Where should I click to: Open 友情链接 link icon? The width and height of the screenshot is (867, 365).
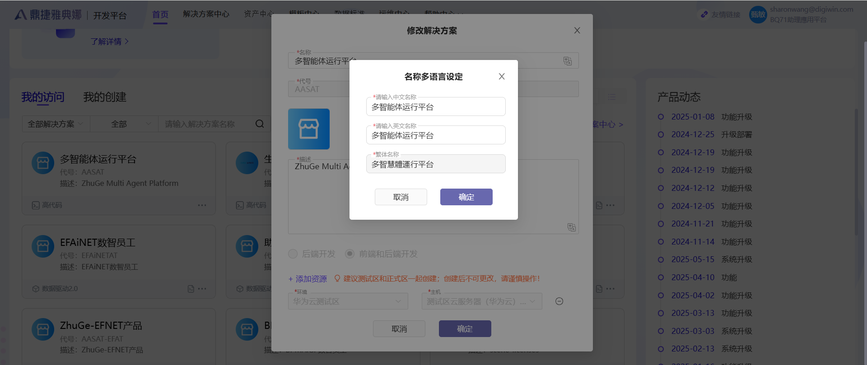pos(704,14)
